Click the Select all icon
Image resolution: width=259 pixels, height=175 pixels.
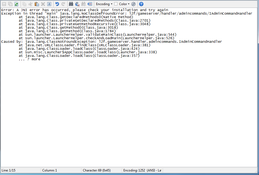coord(49,4)
